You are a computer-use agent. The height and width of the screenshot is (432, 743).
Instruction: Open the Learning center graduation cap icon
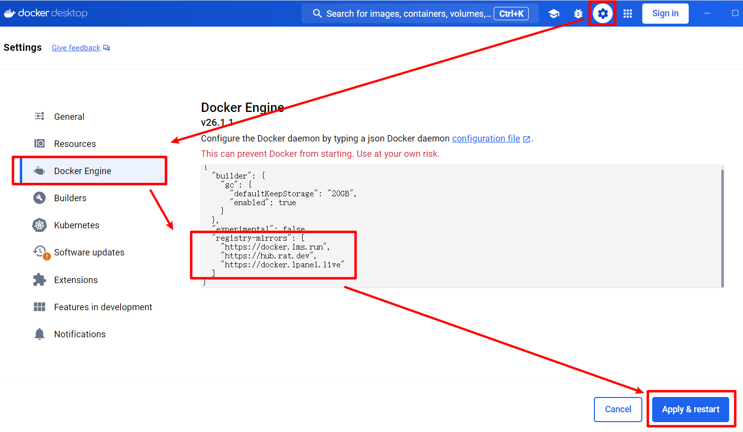tap(554, 14)
